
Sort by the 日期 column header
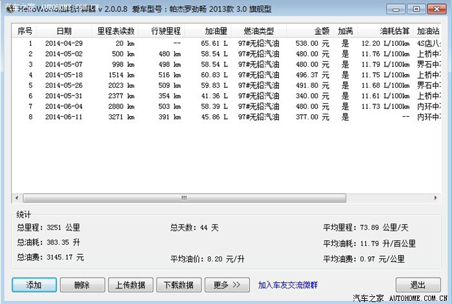(x=64, y=31)
